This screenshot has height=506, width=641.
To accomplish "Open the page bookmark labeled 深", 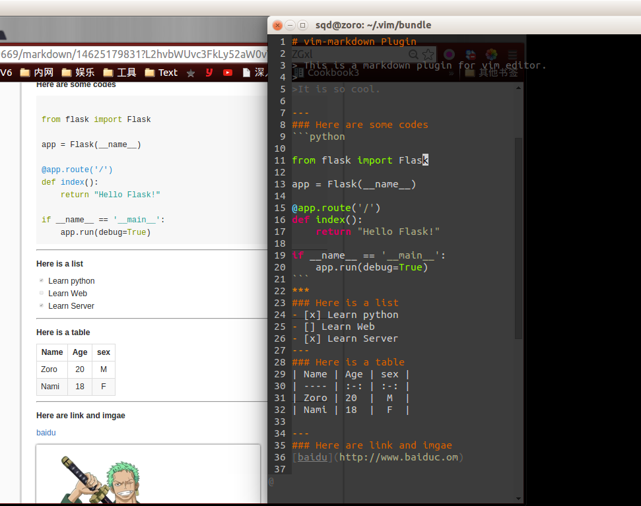I will pyautogui.click(x=255, y=73).
